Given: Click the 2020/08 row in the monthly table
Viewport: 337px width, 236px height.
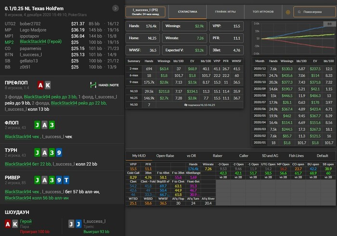Looking at the screenshot, I should pos(294,96).
